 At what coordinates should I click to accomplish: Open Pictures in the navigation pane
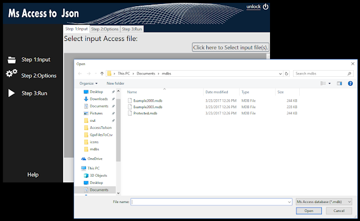pyautogui.click(x=96, y=113)
